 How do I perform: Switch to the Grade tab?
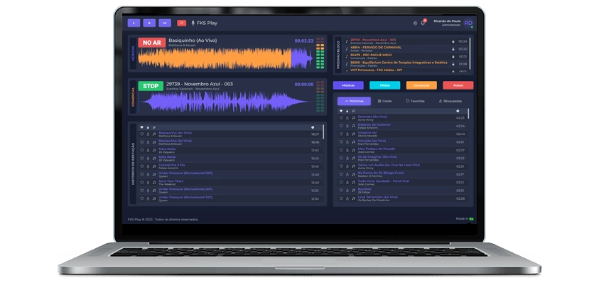384,101
